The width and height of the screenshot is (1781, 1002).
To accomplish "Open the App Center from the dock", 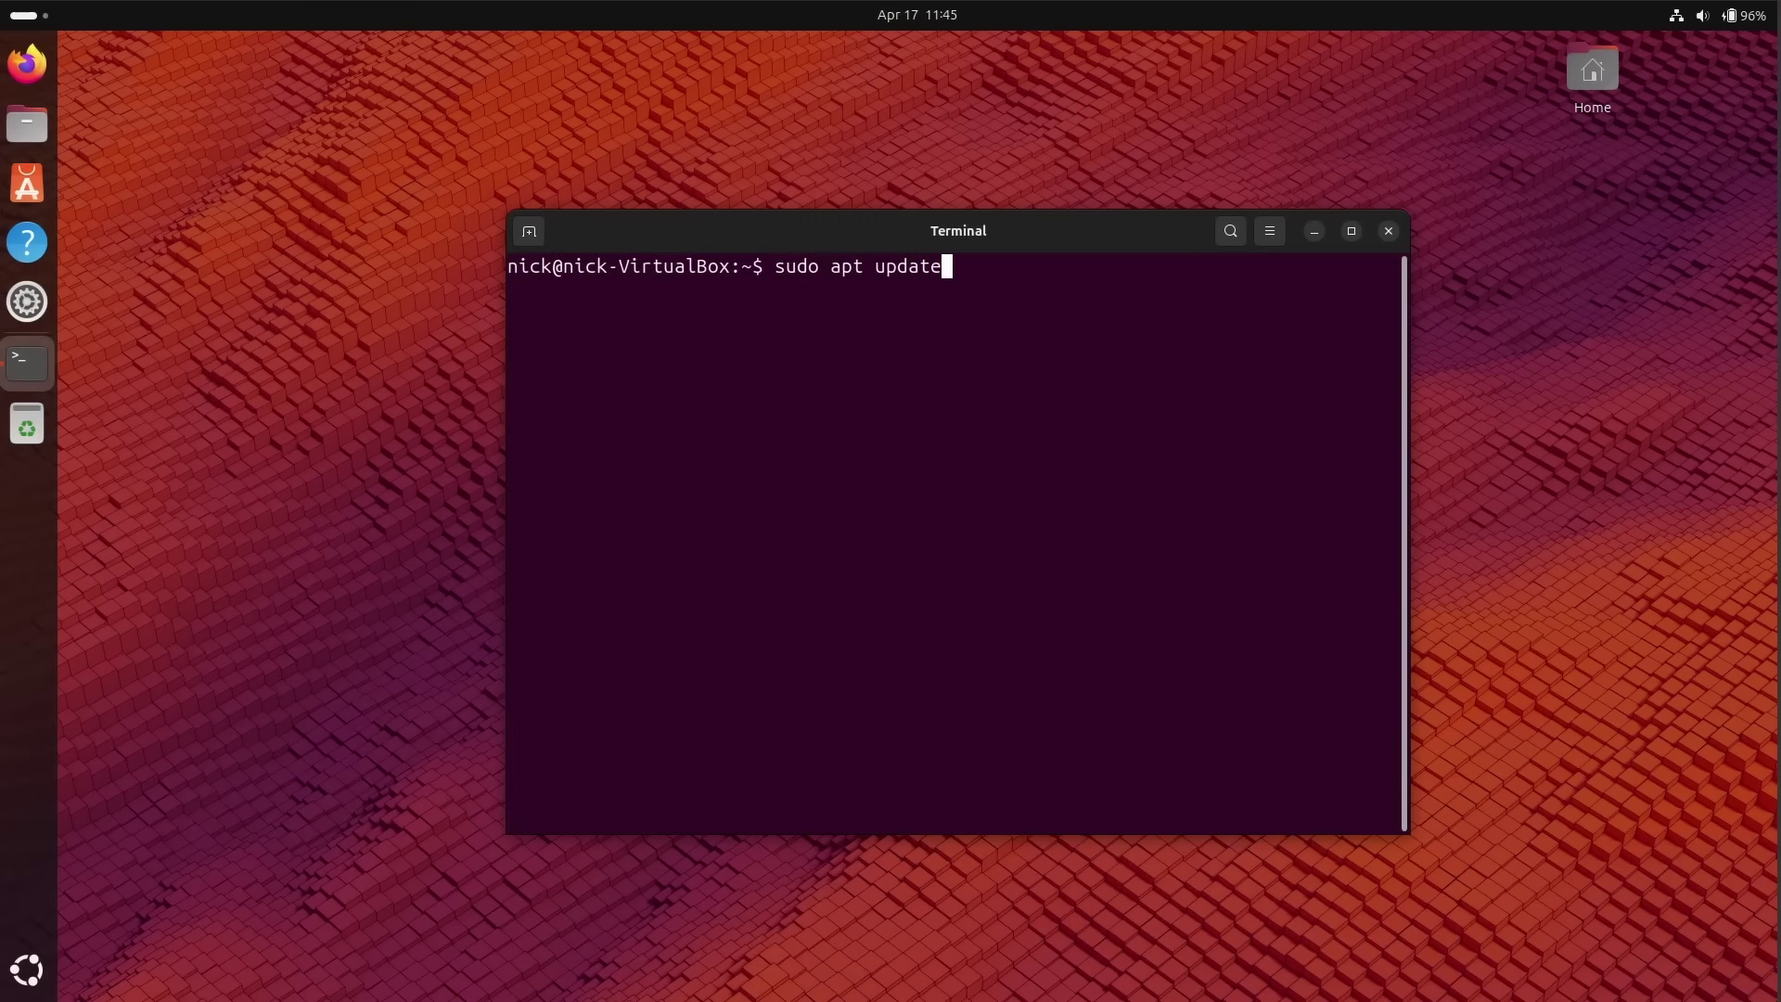I will click(27, 183).
